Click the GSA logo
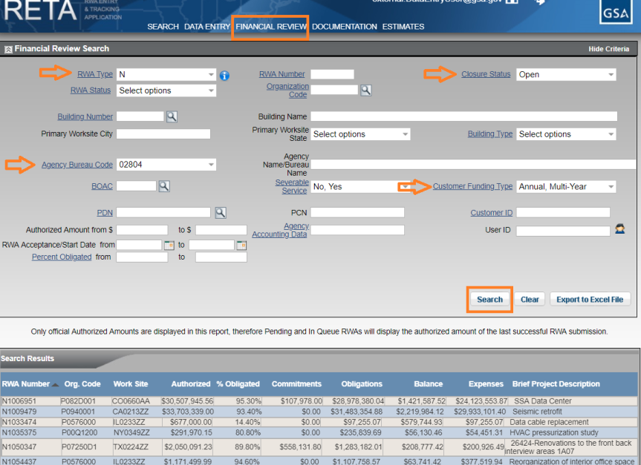 coord(615,12)
